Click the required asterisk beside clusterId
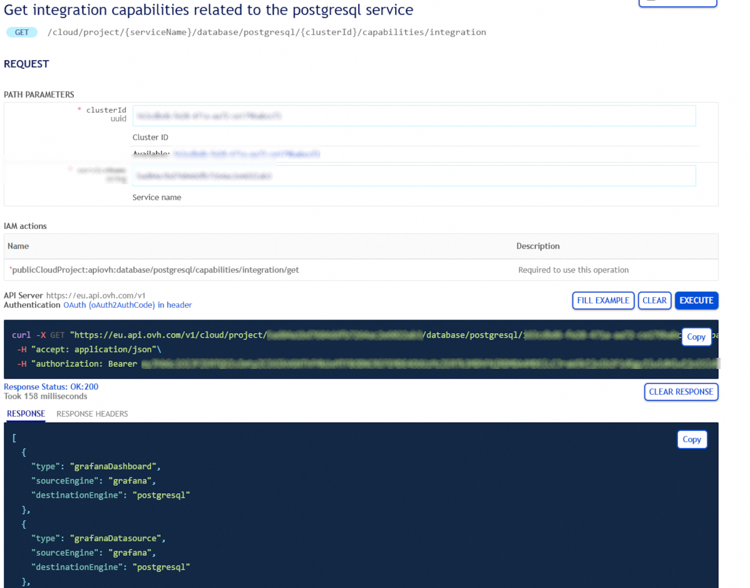This screenshot has height=588, width=750. click(x=79, y=110)
